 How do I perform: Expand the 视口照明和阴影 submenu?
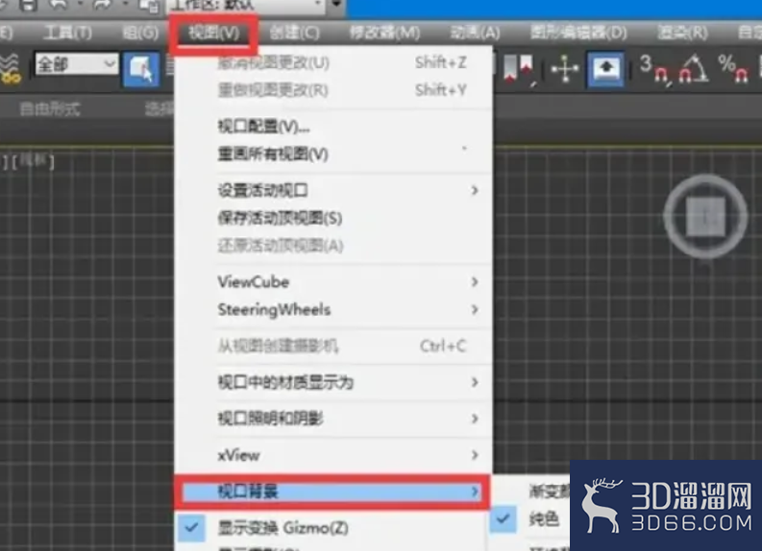[x=333, y=419]
